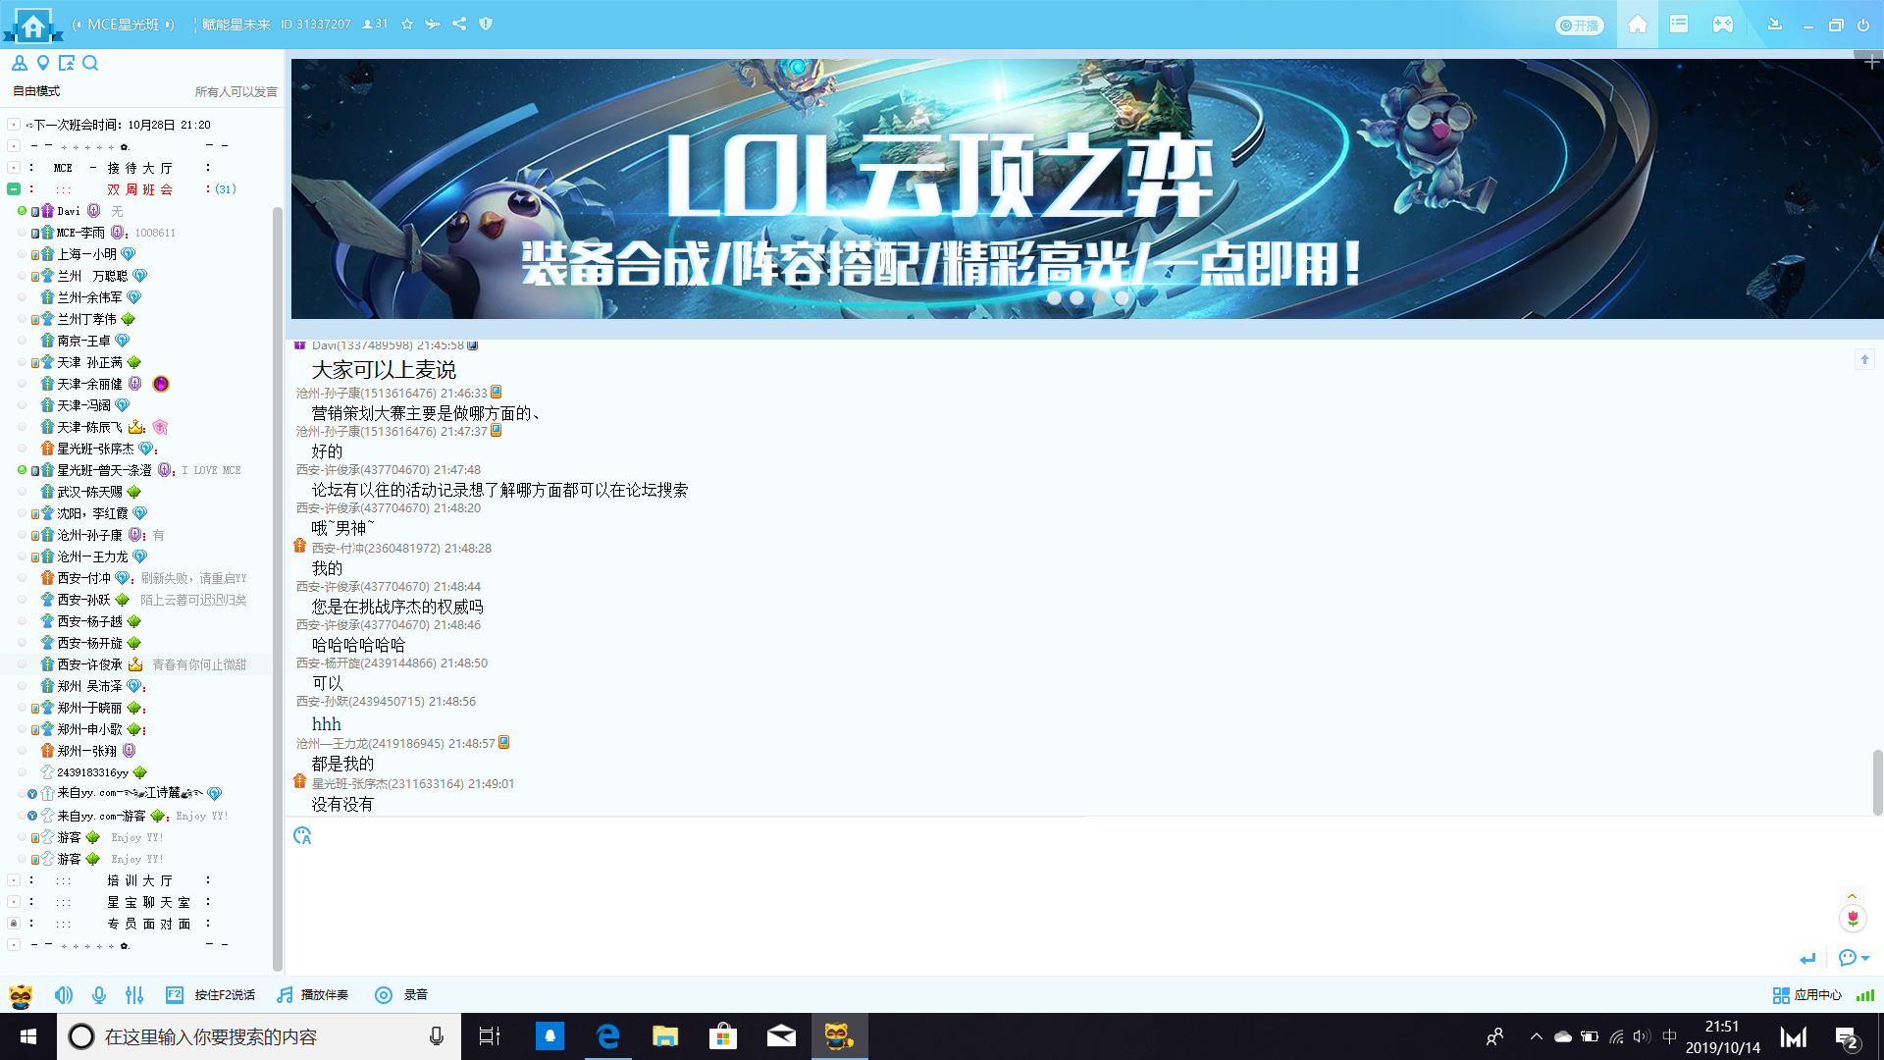This screenshot has height=1060, width=1884.
Task: Click the star favorite channel icon
Action: pos(407,24)
